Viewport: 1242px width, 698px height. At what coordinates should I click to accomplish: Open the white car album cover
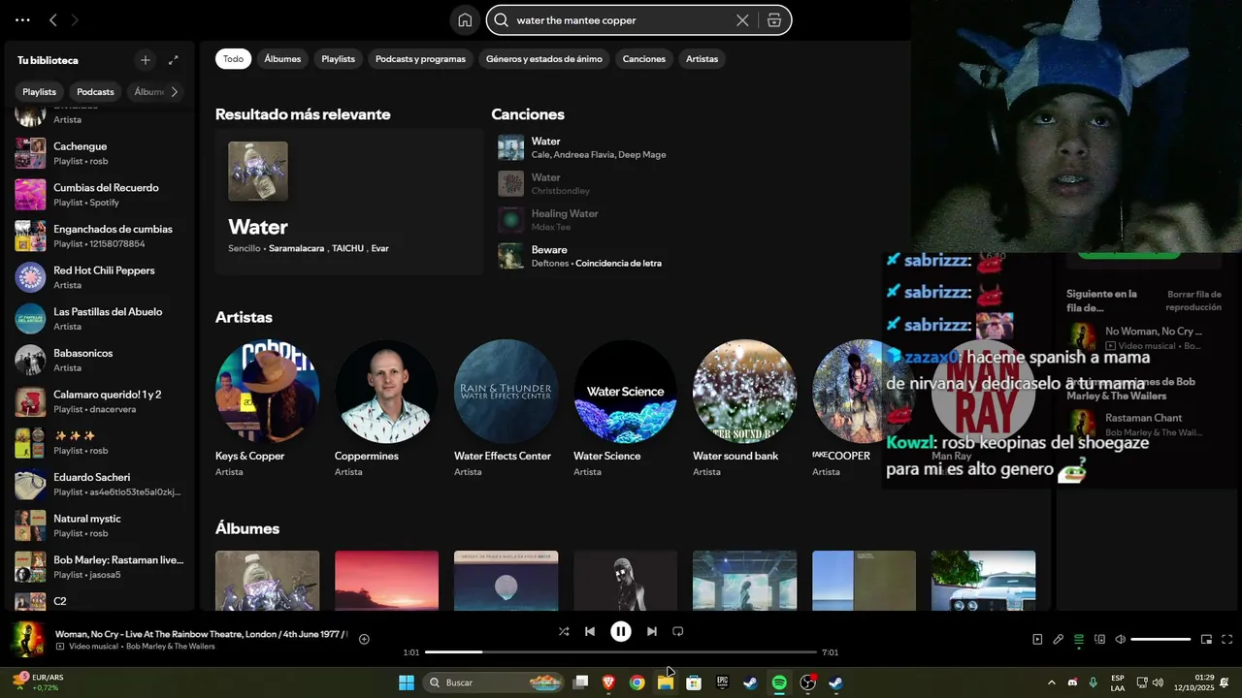point(983,581)
